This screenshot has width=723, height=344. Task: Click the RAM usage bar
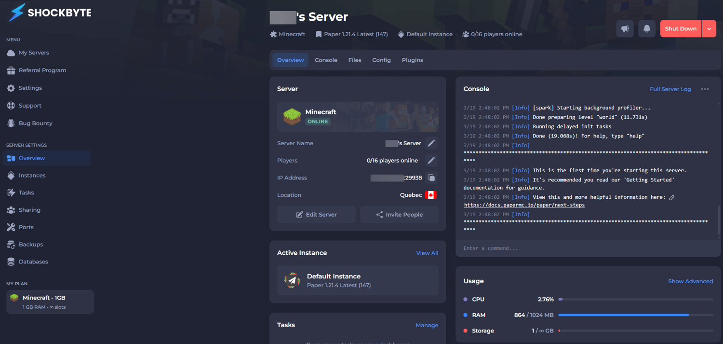tap(635, 315)
